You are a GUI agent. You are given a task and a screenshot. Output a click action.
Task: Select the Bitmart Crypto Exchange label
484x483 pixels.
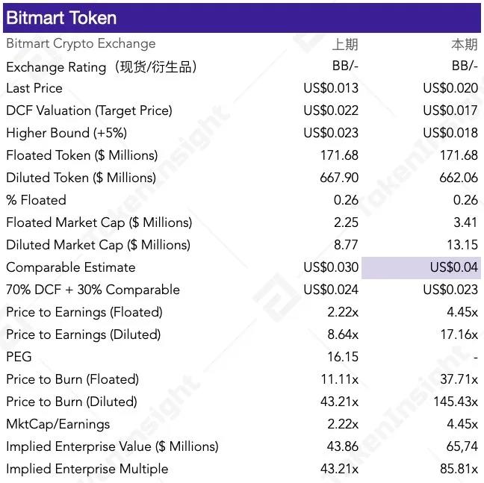click(81, 43)
